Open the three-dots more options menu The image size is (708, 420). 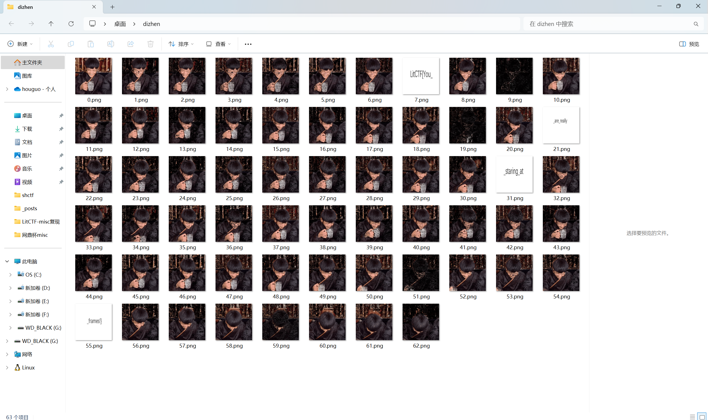[x=248, y=44]
